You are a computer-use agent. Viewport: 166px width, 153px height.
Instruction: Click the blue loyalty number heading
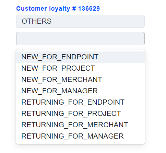(x=58, y=9)
